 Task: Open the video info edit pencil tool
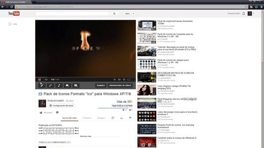42,86
